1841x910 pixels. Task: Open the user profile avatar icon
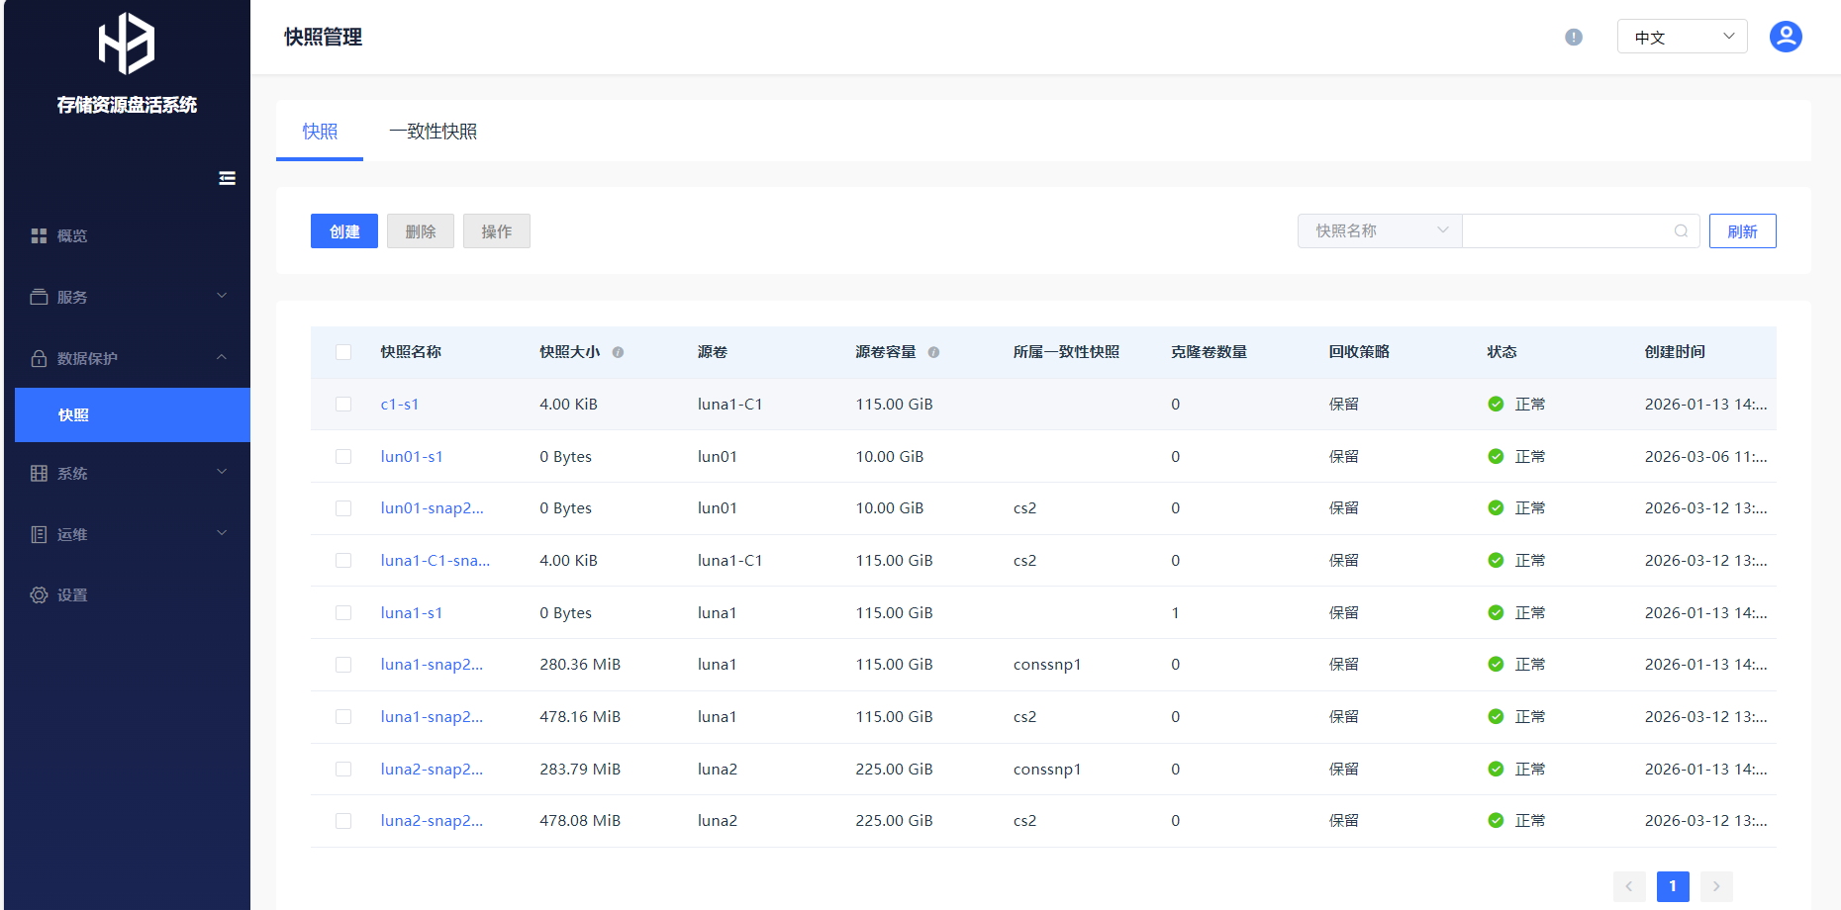pos(1785,38)
